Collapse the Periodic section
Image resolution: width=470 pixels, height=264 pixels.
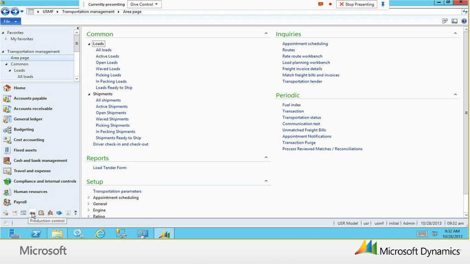coord(455,94)
